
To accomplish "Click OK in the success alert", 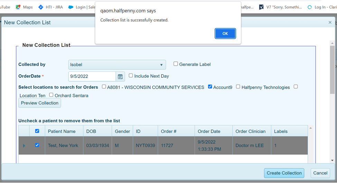I will pos(225,33).
